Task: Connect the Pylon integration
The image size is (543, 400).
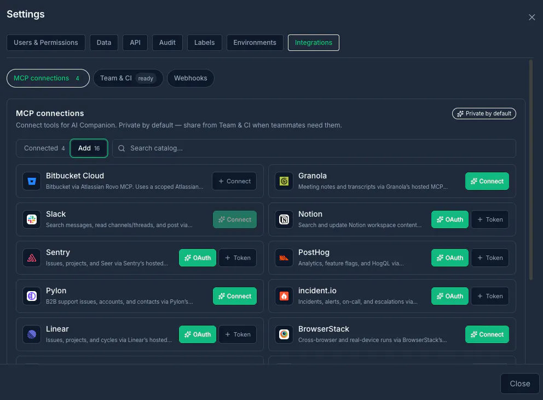Action: (x=234, y=296)
